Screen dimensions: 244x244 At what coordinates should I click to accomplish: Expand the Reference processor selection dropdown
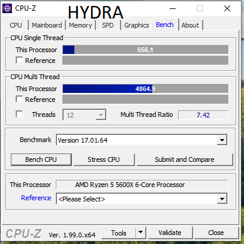click(222, 199)
